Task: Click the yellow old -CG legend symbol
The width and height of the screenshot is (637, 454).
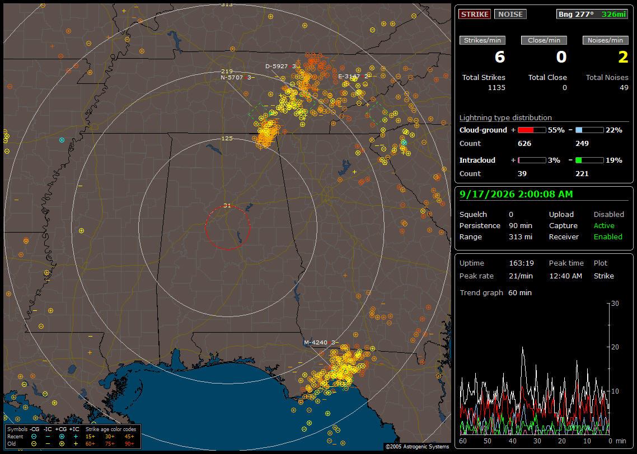Action: point(34,443)
